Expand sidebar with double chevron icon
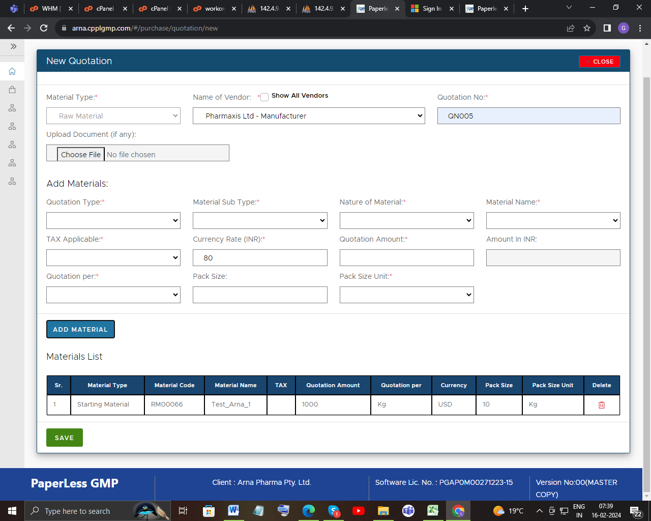The height and width of the screenshot is (521, 651). (13, 46)
